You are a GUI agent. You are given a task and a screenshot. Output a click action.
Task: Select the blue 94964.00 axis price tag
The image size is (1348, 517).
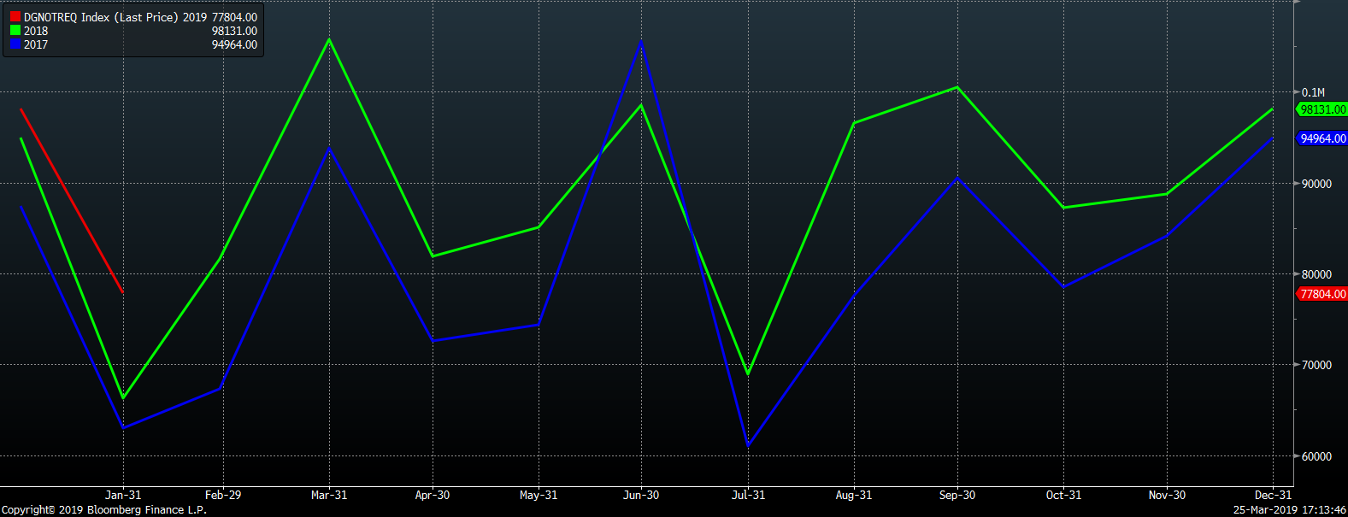(1322, 138)
